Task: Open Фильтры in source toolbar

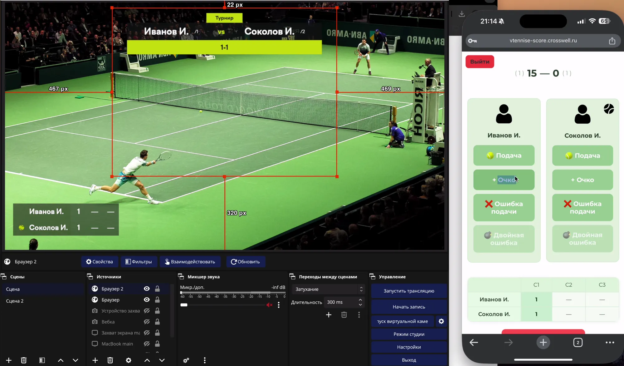Action: coord(139,262)
